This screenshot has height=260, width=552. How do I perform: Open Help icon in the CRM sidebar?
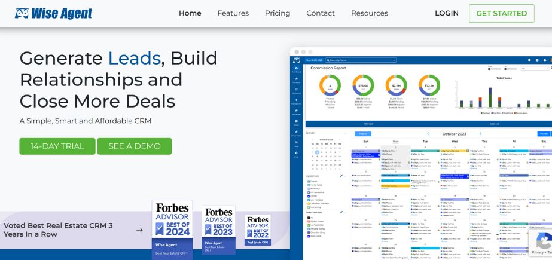[296, 154]
